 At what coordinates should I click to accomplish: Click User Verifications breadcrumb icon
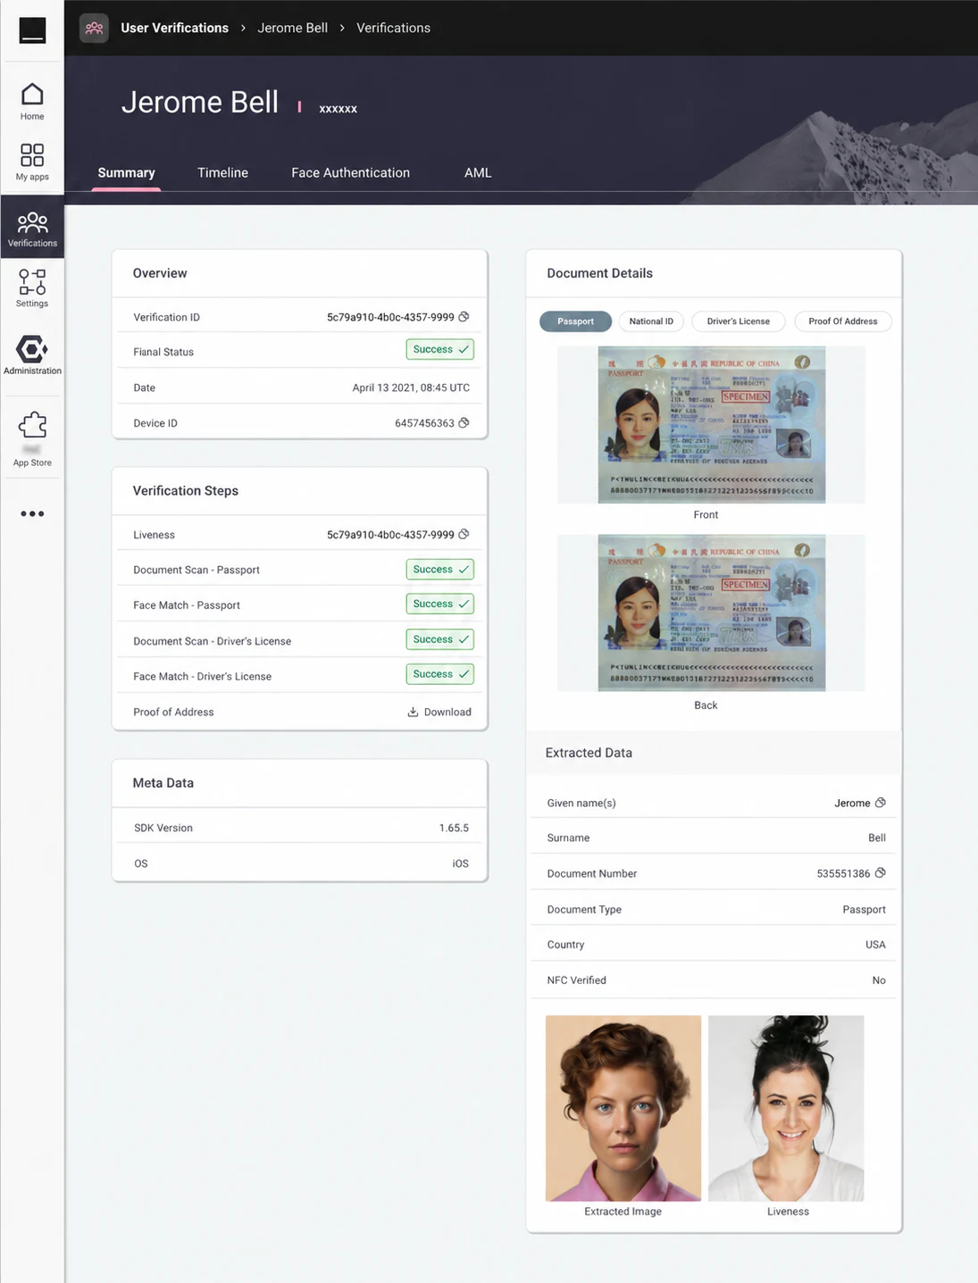point(94,28)
